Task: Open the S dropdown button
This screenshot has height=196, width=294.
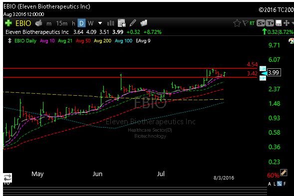Action: (261, 23)
